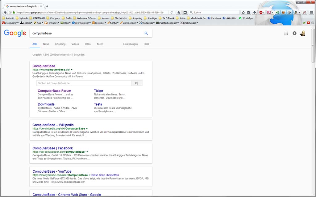Click the Google logo
Image resolution: width=316 pixels, height=197 pixels.
[15, 33]
